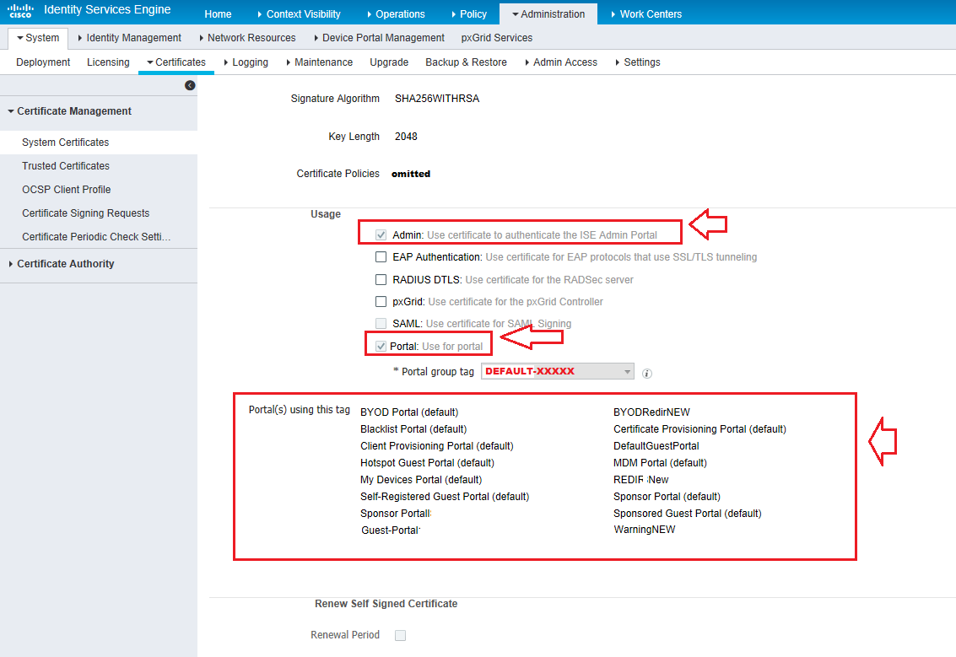
Task: Click MDM Portal (default) entry
Action: tap(660, 463)
